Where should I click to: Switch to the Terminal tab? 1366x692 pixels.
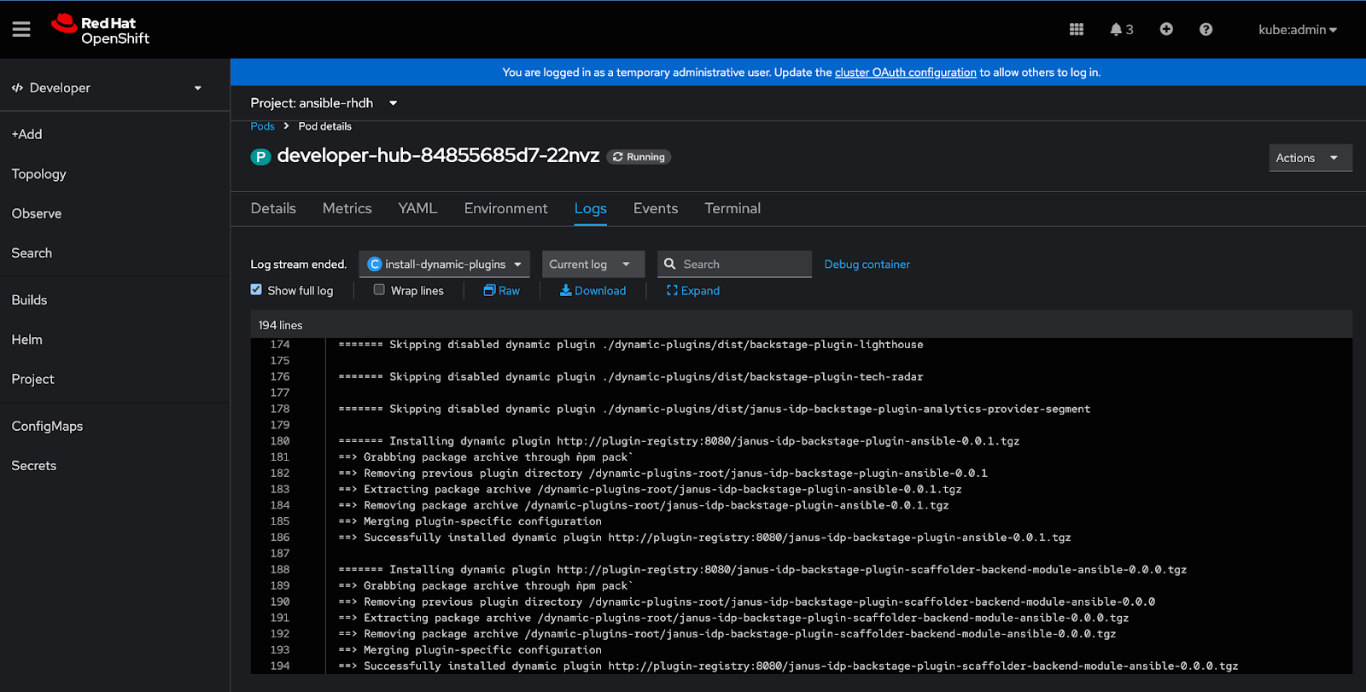[x=733, y=209]
